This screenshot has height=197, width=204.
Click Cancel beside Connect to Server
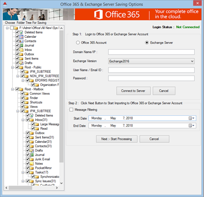pyautogui.click(x=164, y=91)
